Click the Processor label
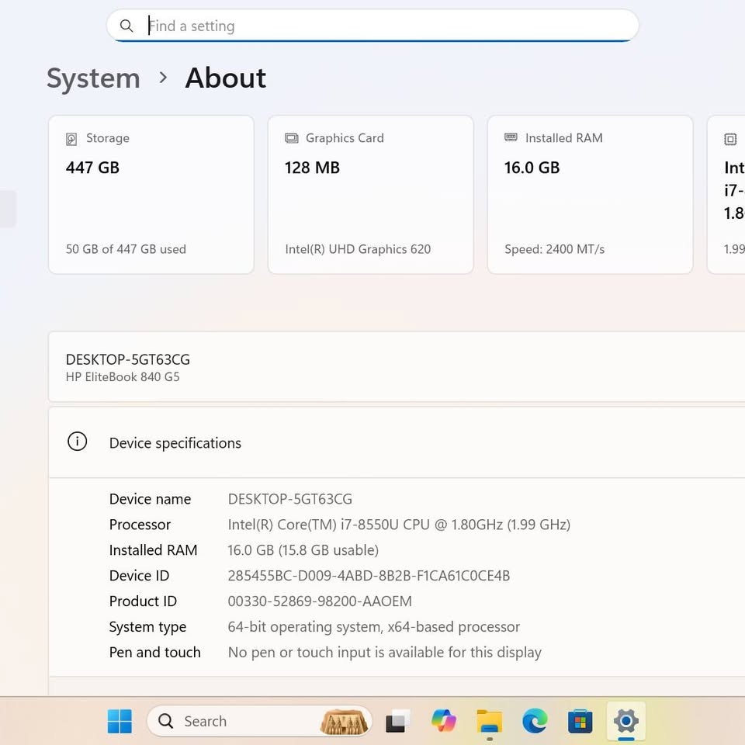745x745 pixels. [x=140, y=525]
